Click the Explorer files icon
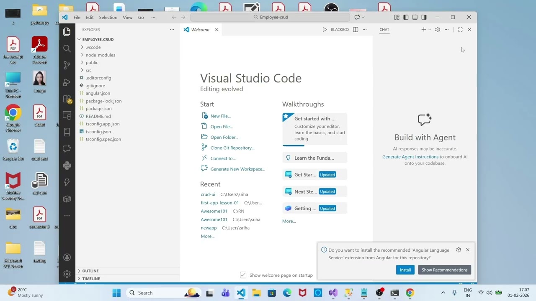 pyautogui.click(x=67, y=32)
